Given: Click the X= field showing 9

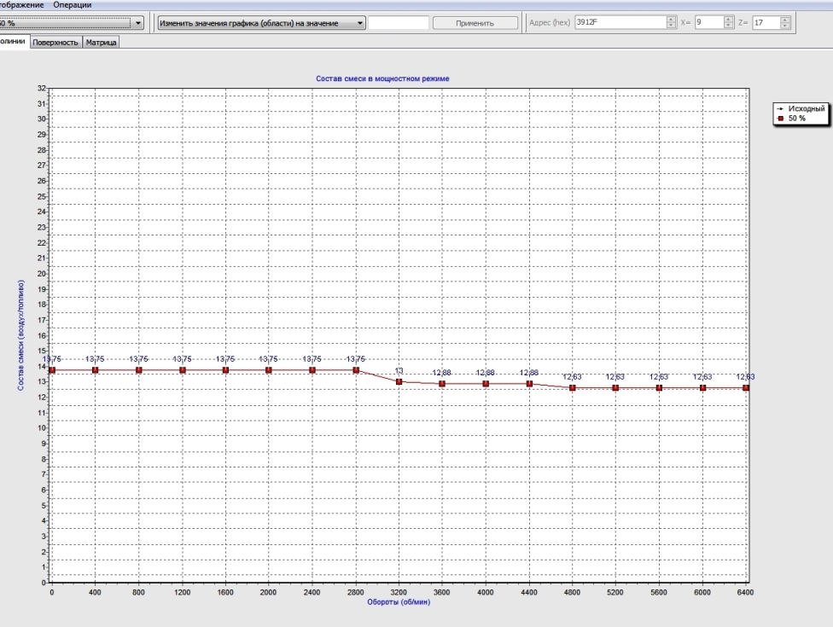Looking at the screenshot, I should [708, 23].
